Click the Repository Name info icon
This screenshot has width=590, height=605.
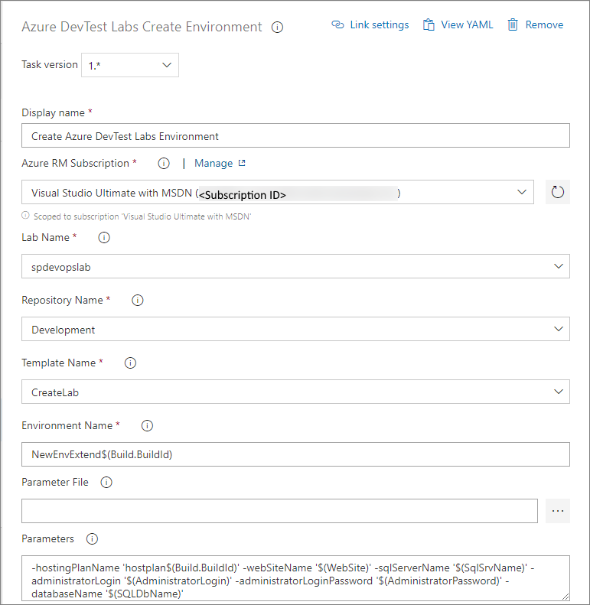pyautogui.click(x=138, y=301)
